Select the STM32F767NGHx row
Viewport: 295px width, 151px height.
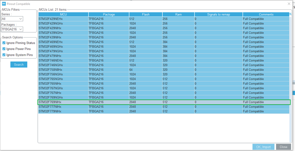click(x=164, y=88)
